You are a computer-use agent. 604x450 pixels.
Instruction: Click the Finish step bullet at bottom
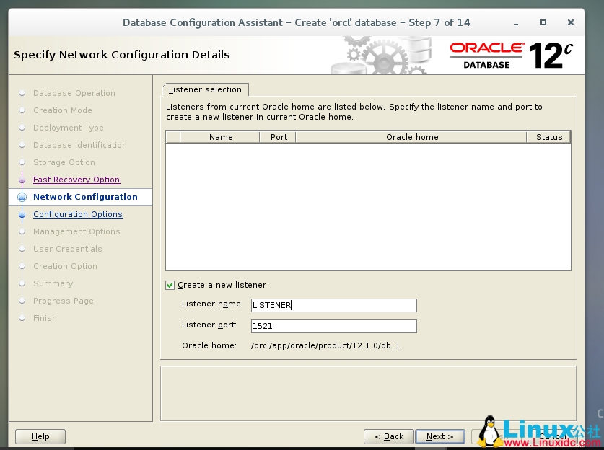click(x=21, y=318)
